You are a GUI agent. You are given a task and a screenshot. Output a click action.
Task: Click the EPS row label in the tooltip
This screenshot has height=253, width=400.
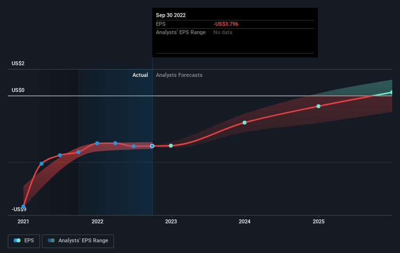click(161, 24)
